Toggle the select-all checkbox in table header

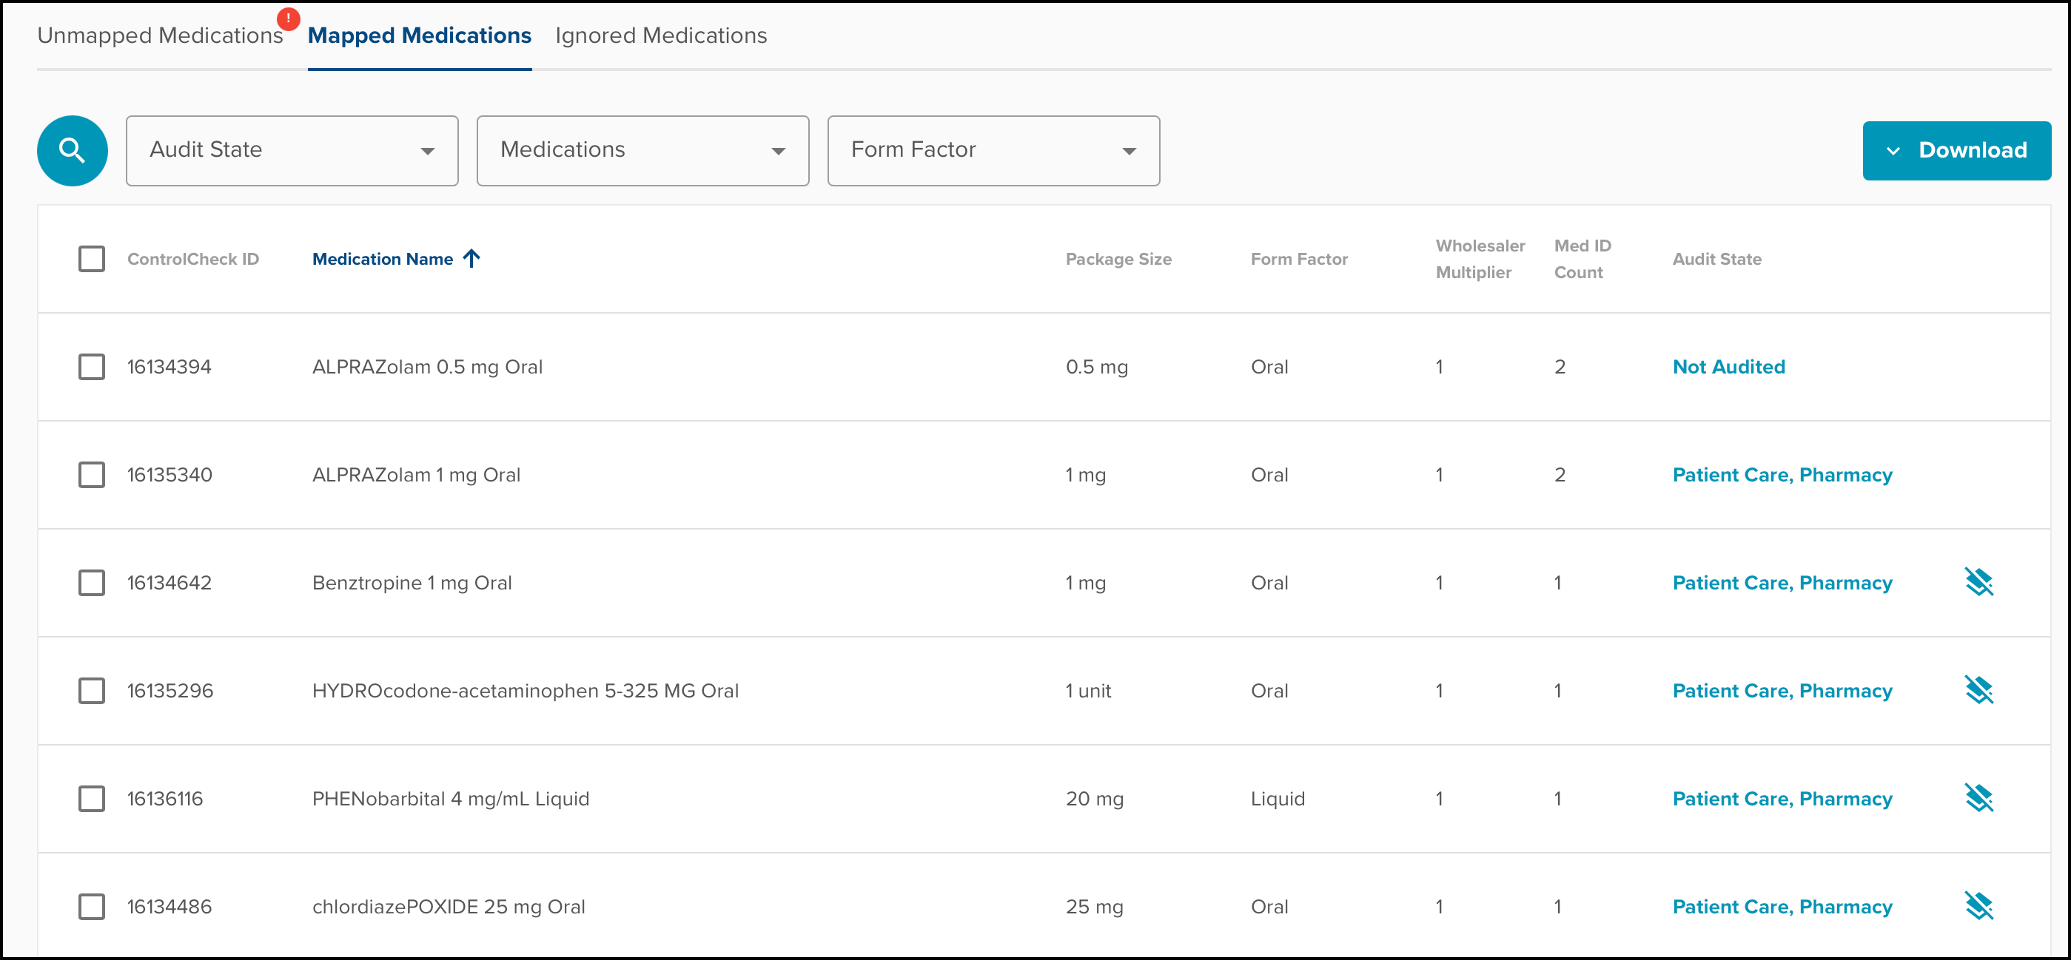click(x=92, y=259)
